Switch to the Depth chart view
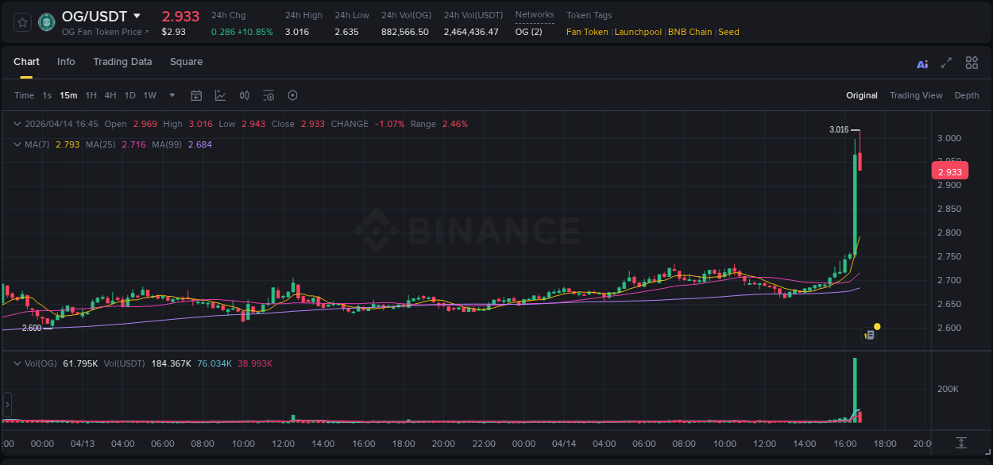993x465 pixels. (967, 94)
